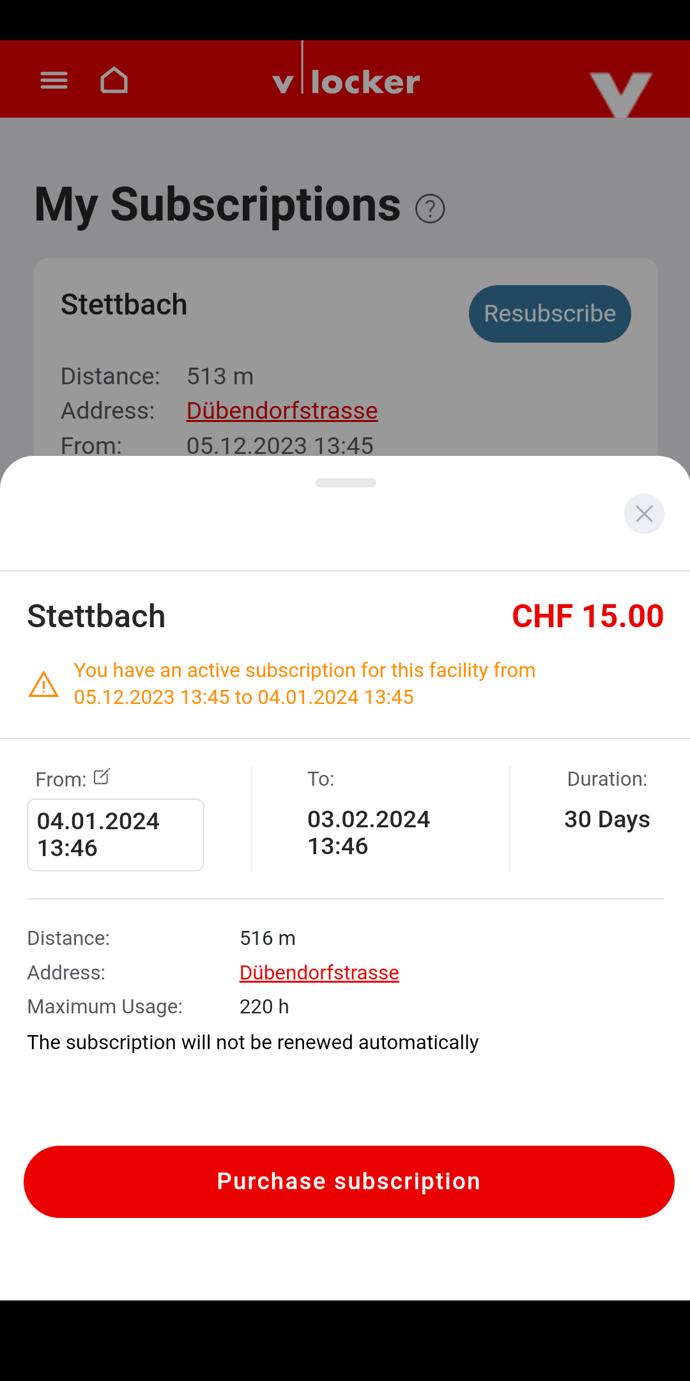Click the From date field 04.01.2024 13:46
This screenshot has width=690, height=1381.
pyautogui.click(x=116, y=834)
